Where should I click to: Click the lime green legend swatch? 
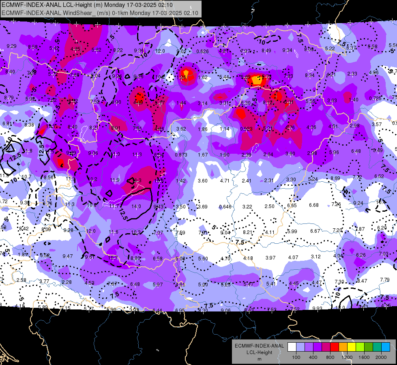[360, 347]
